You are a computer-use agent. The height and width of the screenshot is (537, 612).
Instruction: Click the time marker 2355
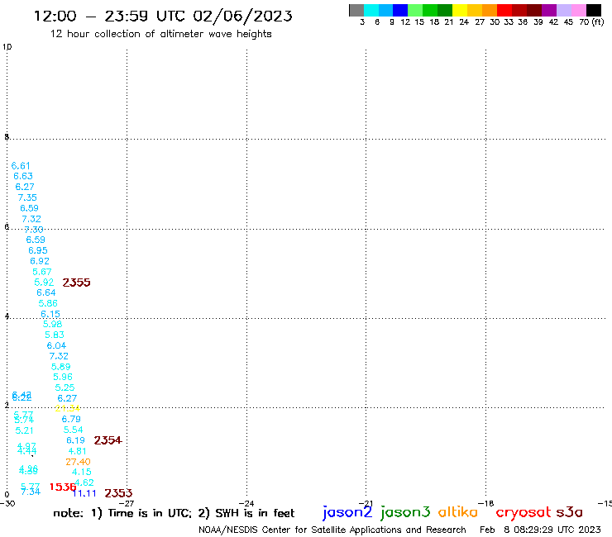pos(76,283)
